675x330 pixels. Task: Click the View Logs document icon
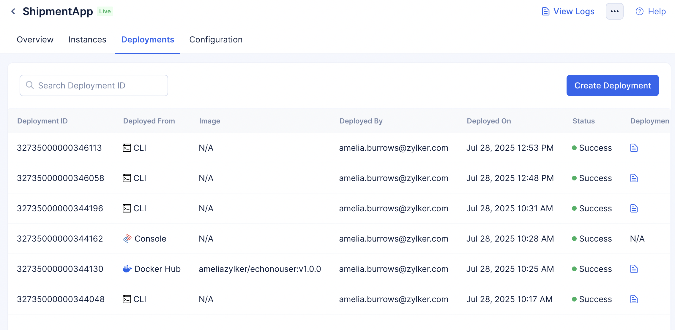545,11
